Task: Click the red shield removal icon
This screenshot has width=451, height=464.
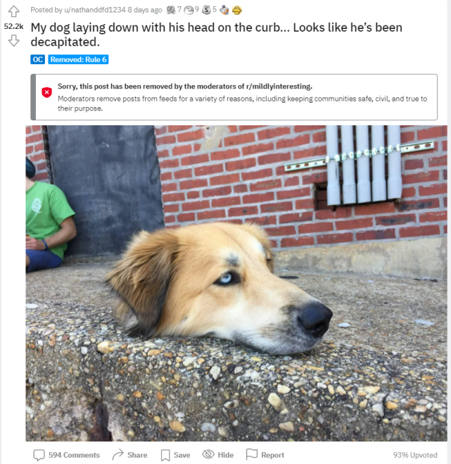Action: pos(46,92)
